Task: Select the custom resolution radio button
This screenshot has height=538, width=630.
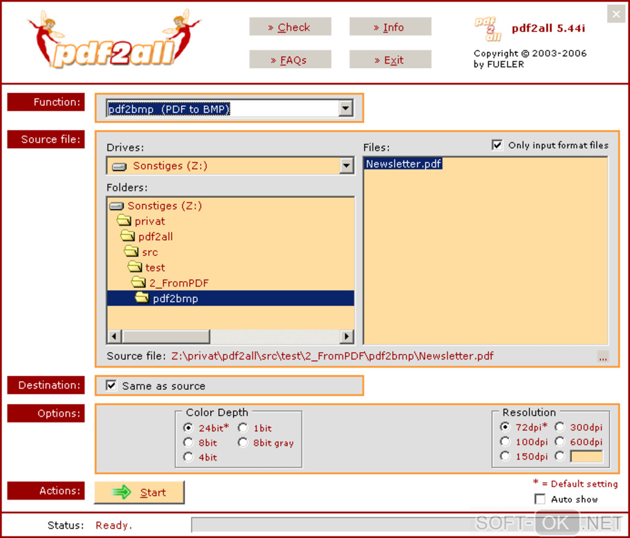Action: [560, 456]
